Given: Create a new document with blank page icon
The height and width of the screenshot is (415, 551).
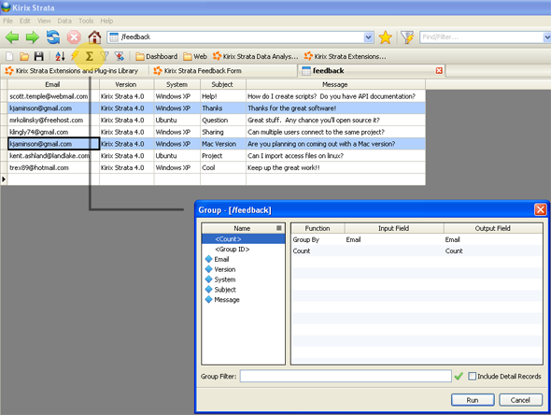Looking at the screenshot, I should pos(9,56).
